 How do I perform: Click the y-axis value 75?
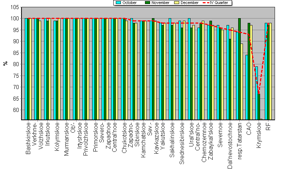coord(16,76)
